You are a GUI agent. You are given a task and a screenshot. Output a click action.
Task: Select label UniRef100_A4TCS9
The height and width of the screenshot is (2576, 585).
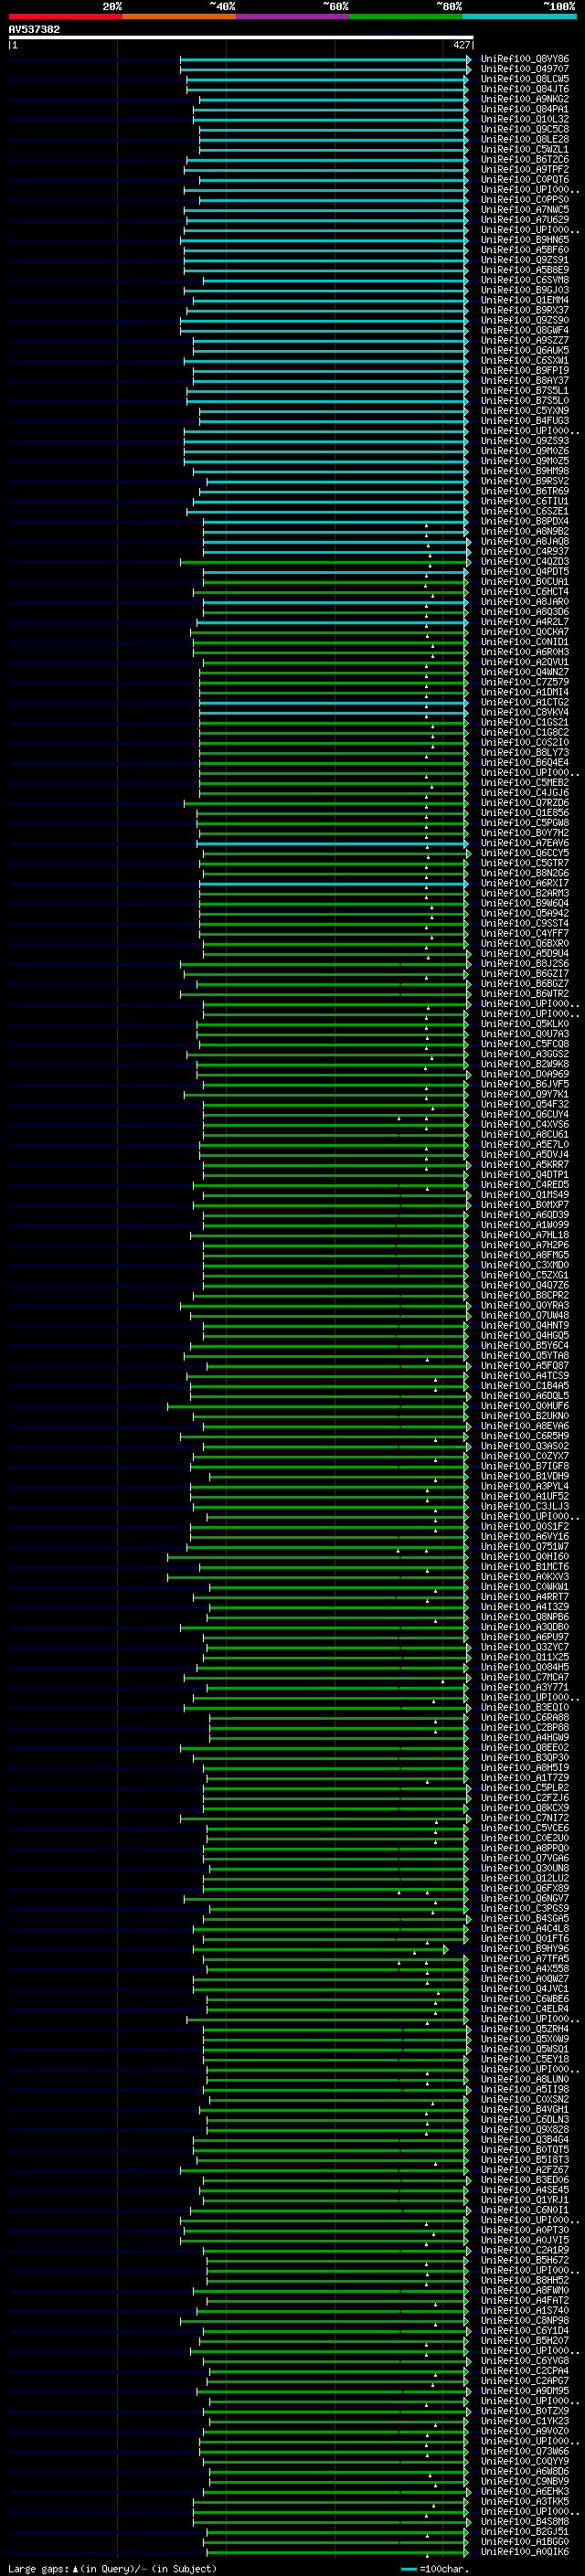pos(525,1376)
